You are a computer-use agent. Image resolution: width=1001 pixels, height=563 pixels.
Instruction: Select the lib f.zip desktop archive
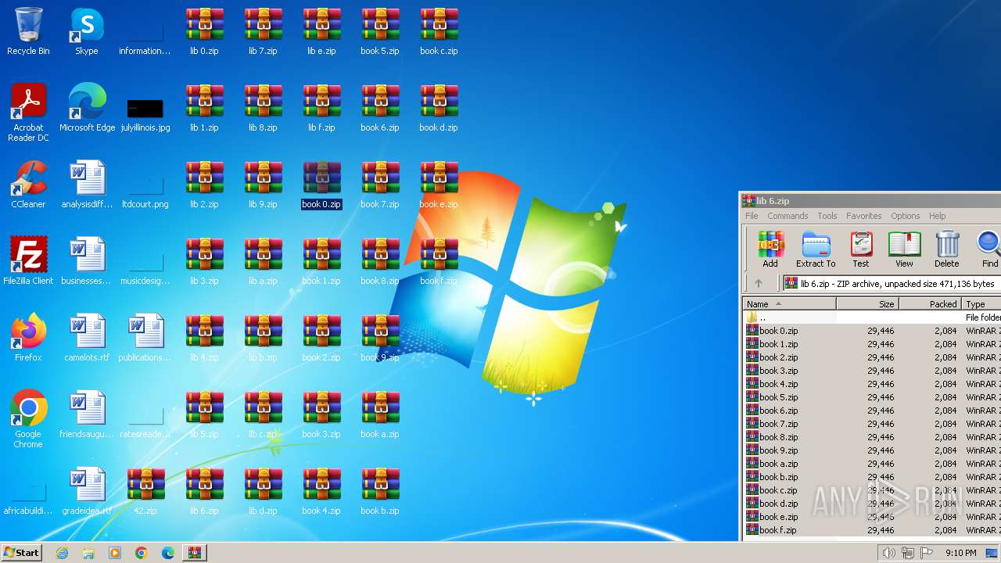pos(321,108)
